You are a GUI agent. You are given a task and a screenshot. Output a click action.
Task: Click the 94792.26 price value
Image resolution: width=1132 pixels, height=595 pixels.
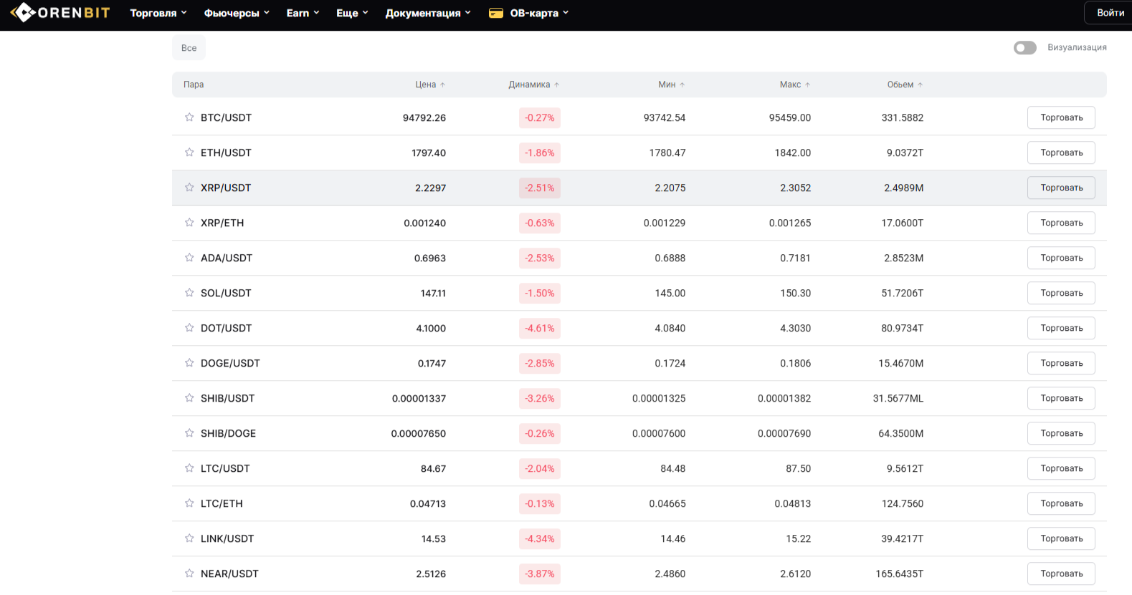click(424, 117)
